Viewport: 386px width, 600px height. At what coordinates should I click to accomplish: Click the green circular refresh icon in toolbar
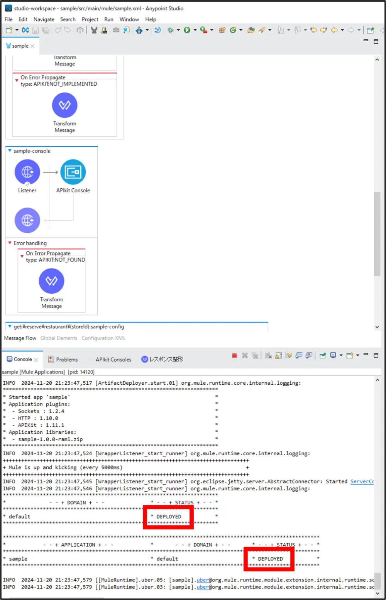(233, 30)
